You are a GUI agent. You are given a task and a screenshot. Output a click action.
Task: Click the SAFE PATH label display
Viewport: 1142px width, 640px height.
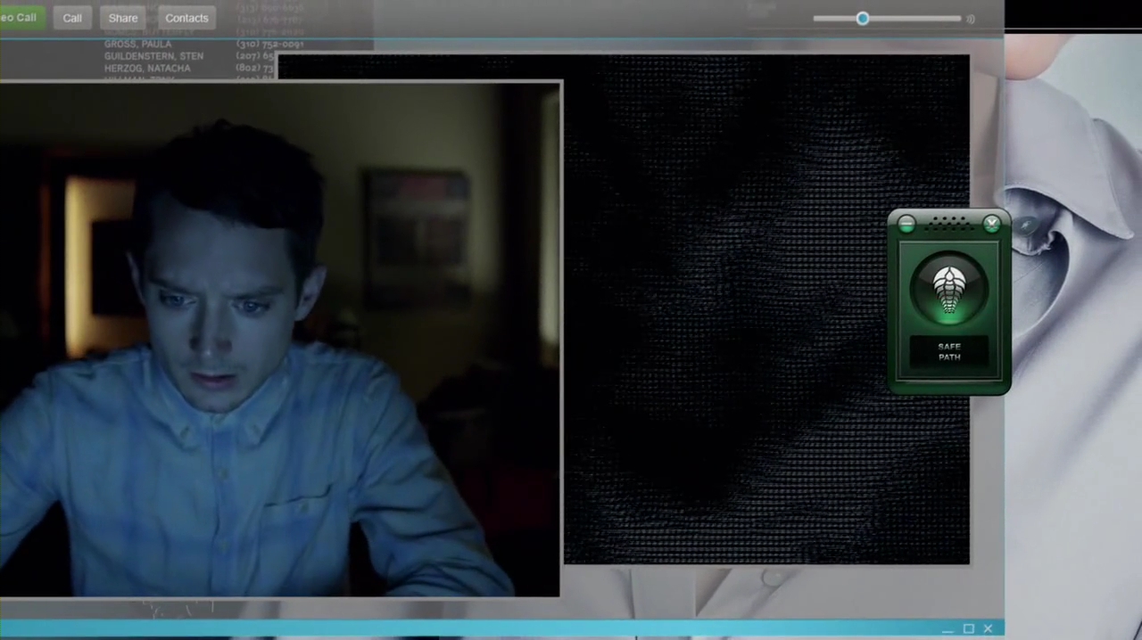[949, 352]
